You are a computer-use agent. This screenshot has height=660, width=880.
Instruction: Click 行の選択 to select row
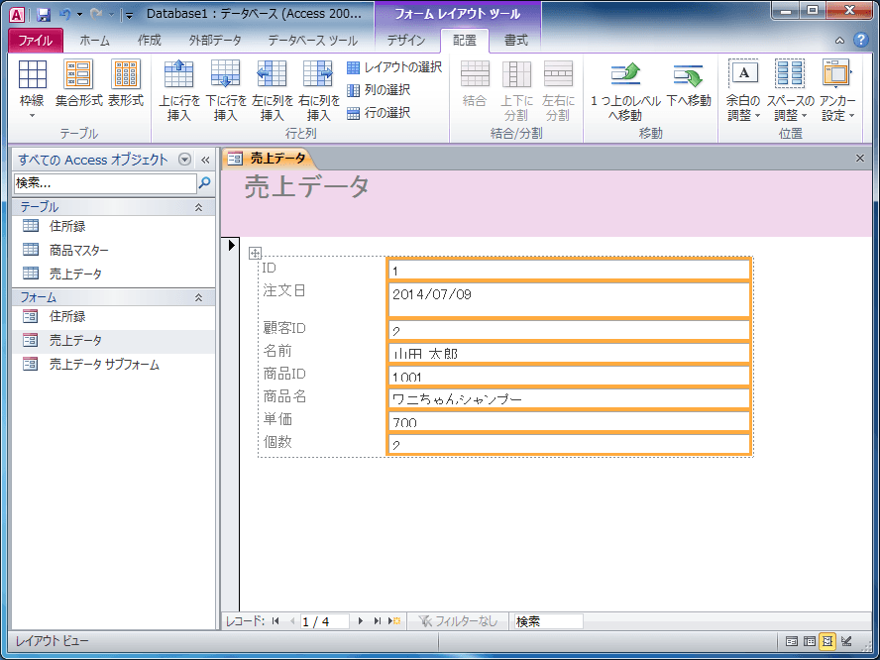coord(379,113)
